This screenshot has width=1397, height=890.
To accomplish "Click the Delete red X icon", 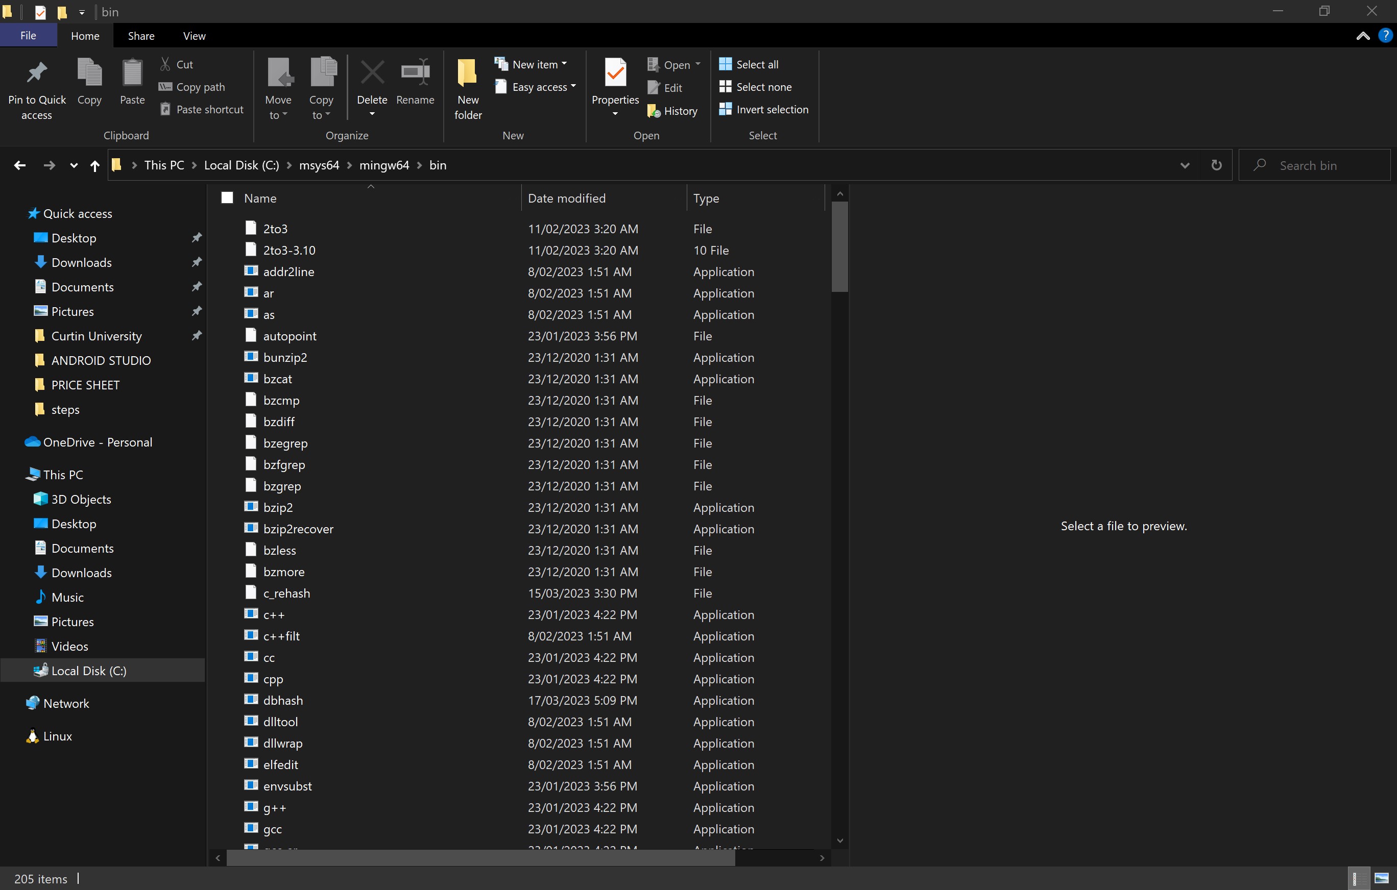I will tap(372, 72).
